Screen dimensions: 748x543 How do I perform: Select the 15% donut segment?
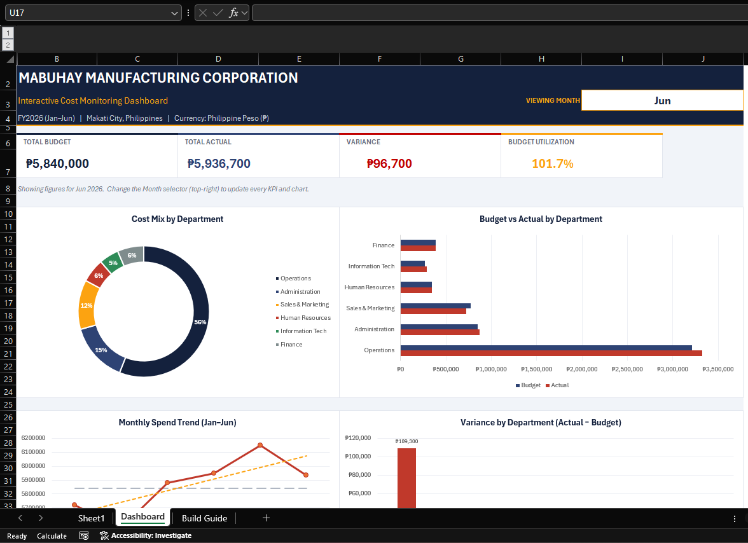point(100,350)
